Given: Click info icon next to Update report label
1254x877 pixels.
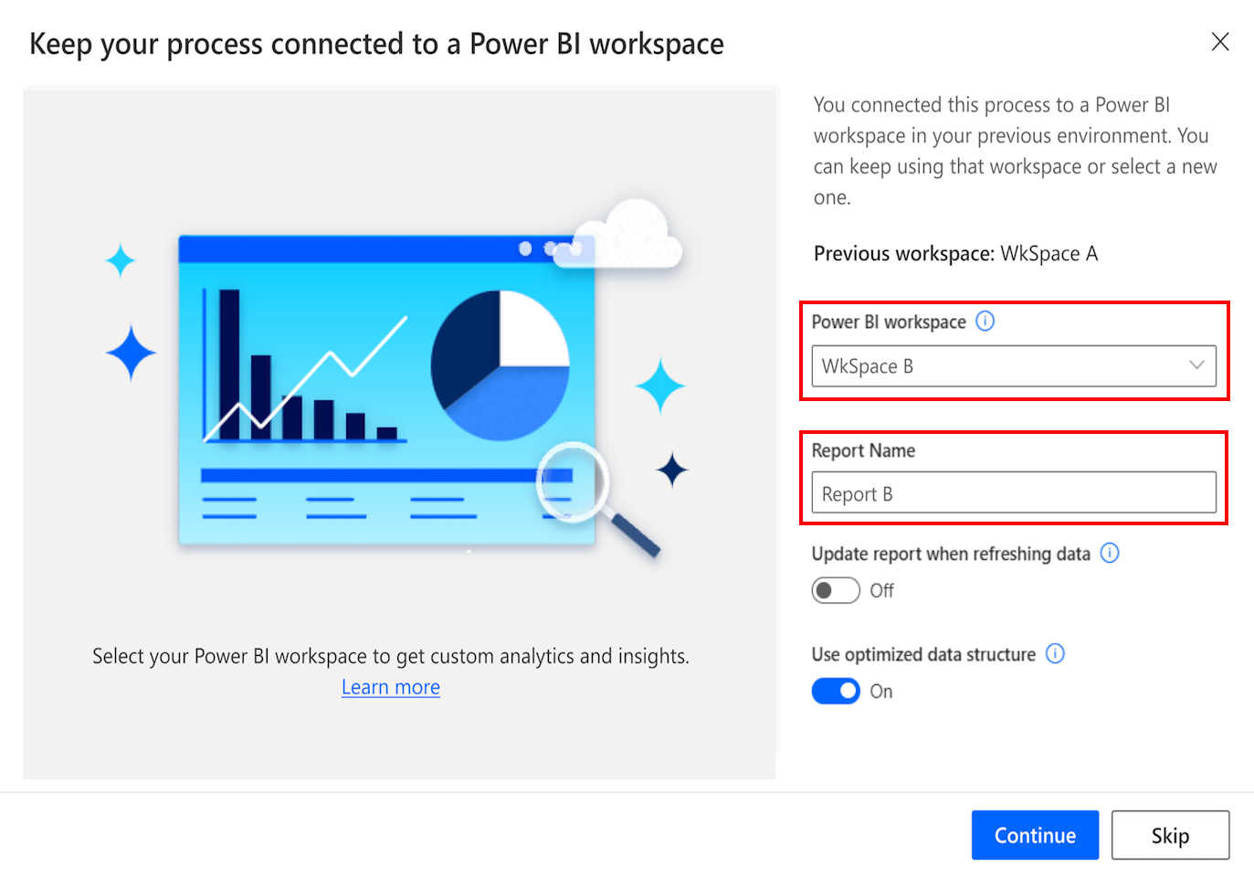Looking at the screenshot, I should 1109,554.
